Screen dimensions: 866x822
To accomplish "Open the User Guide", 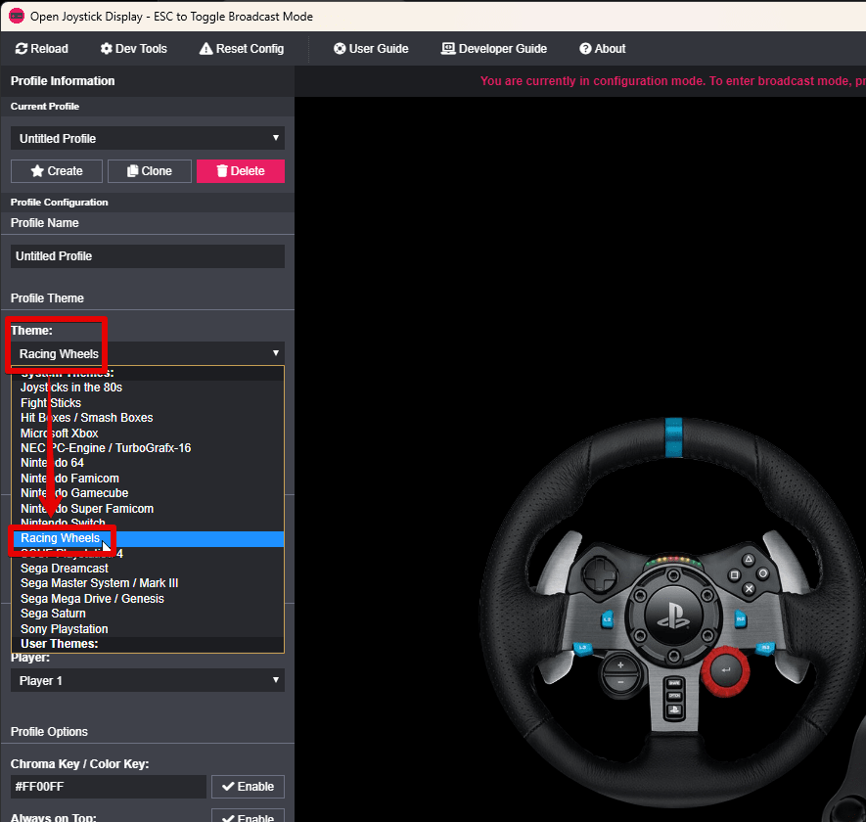I will click(371, 49).
